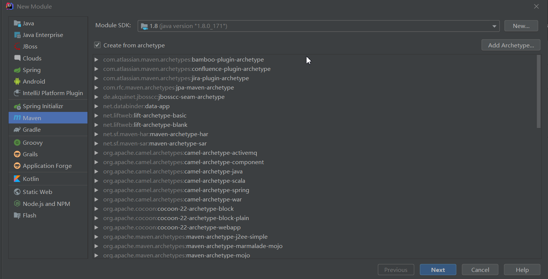Click the Clouds speech-bubble icon

coord(17,58)
